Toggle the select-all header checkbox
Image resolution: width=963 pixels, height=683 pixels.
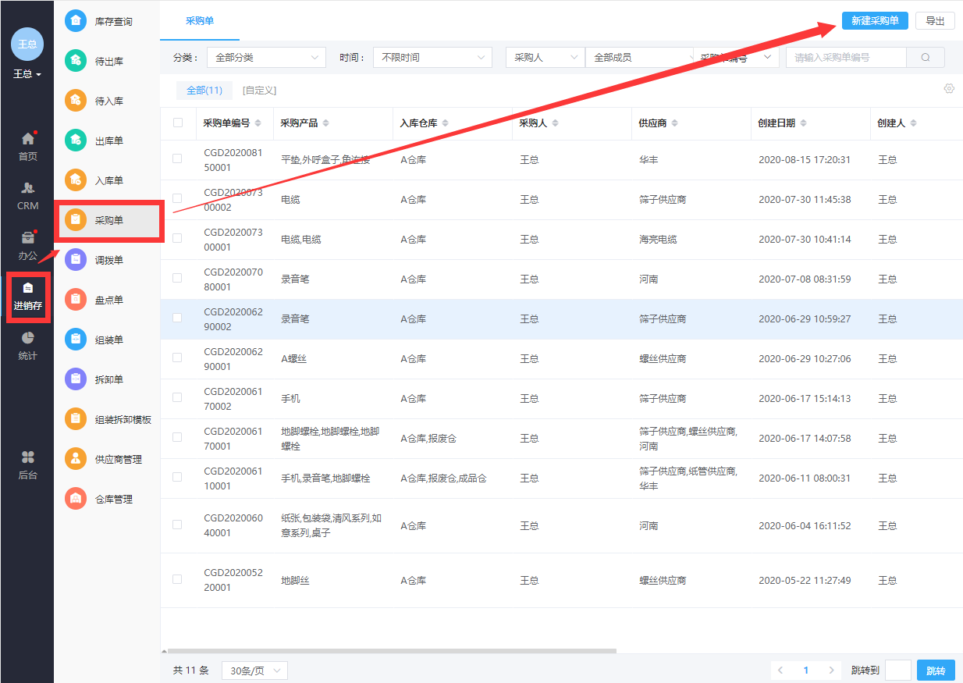[x=178, y=123]
